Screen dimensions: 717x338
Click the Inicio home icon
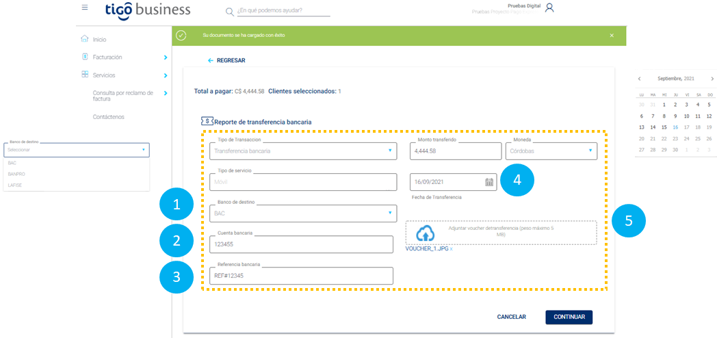point(85,39)
